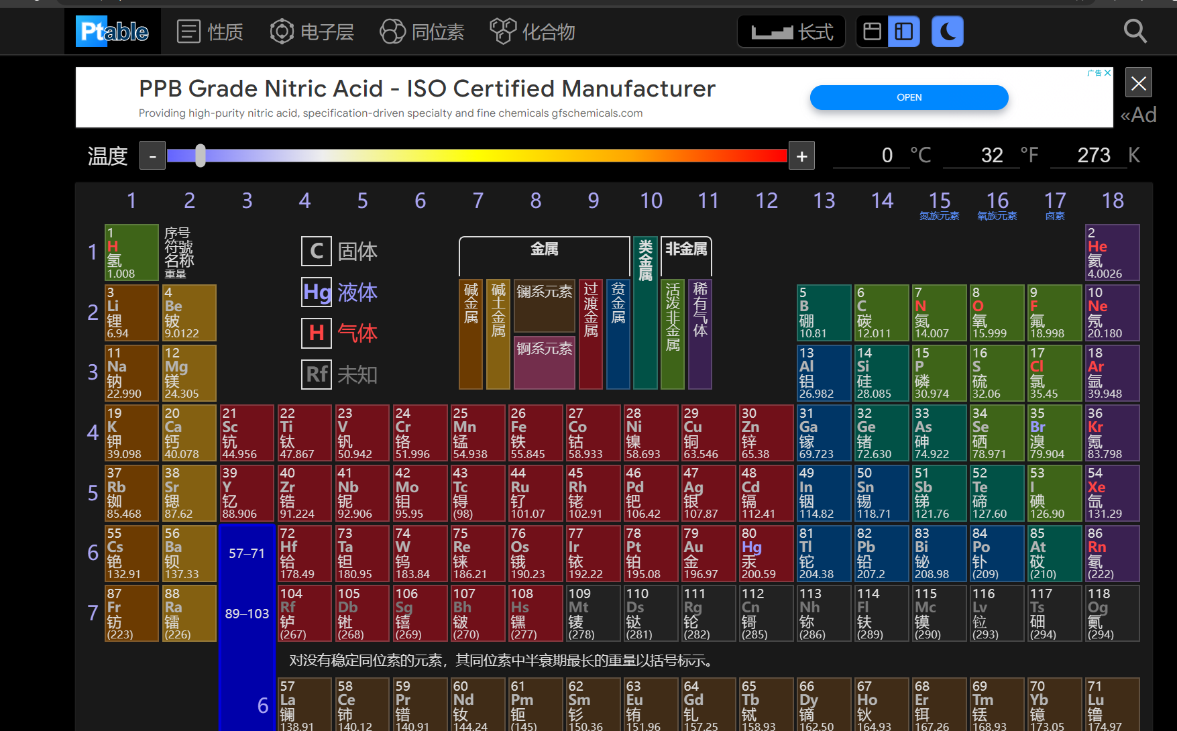
Task: Click the 氧族元素 group 16 label
Action: point(997,216)
